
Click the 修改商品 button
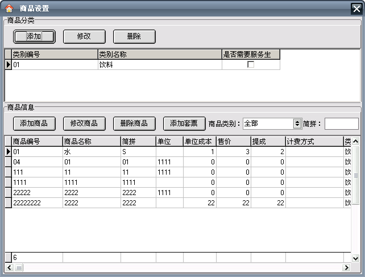click(x=84, y=123)
